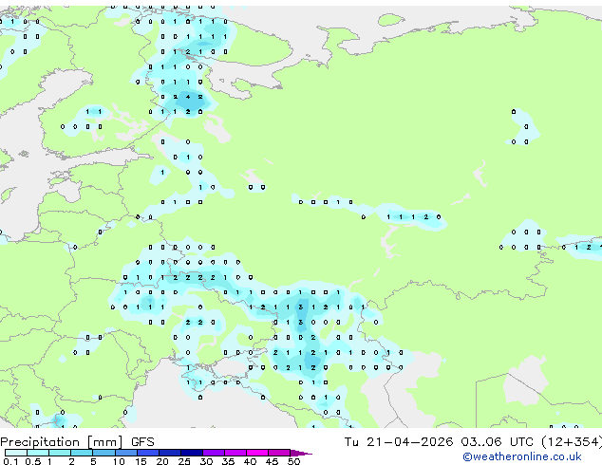Click the '0.5' legend label

pyautogui.click(x=33, y=461)
